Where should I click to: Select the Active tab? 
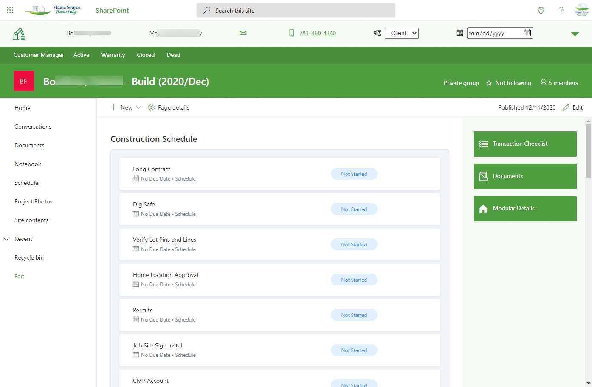81,55
